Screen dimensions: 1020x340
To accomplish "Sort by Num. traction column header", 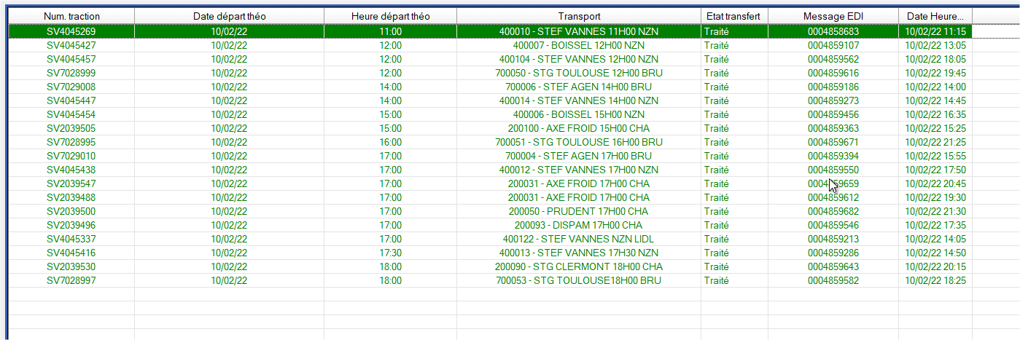I will coord(71,16).
